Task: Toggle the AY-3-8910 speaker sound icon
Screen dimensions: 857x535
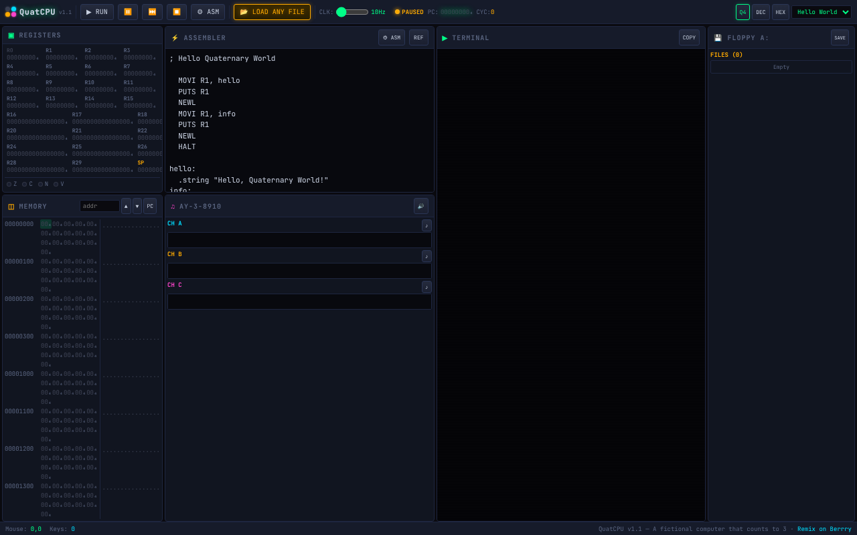Action: tap(421, 206)
